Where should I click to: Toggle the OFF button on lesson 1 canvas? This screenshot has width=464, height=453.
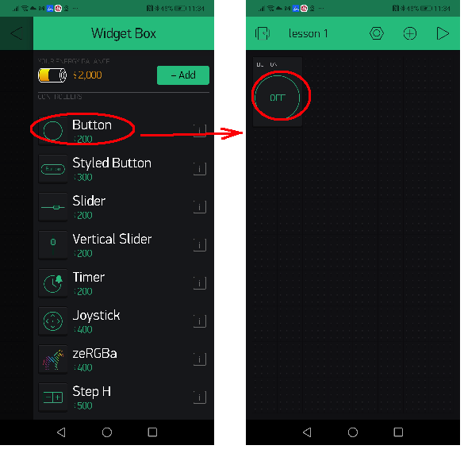[278, 98]
